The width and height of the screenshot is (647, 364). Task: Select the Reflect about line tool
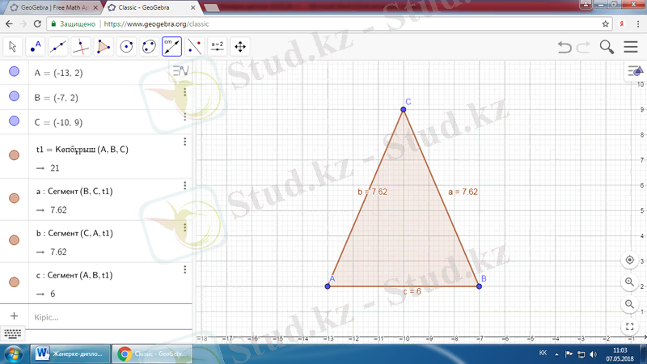[194, 47]
